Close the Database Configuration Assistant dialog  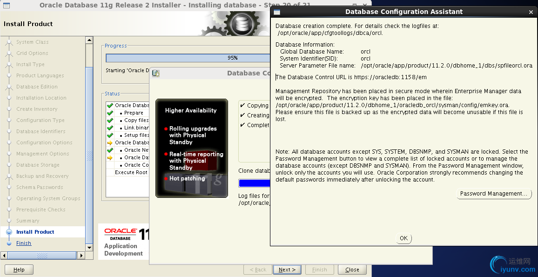click(x=531, y=12)
